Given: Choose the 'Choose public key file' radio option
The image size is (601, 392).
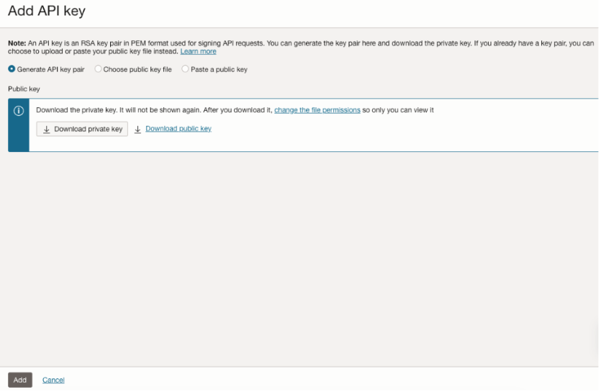Looking at the screenshot, I should [x=99, y=69].
